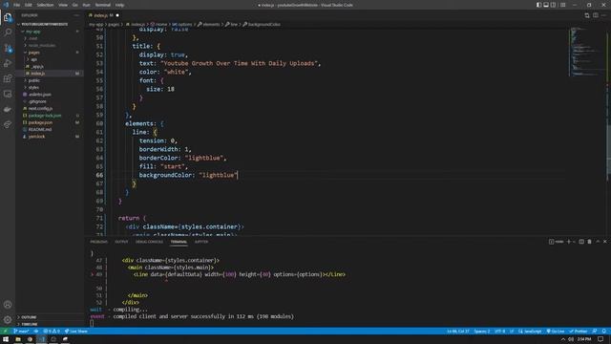This screenshot has width=611, height=344.
Task: Kill the terminal with trash icon
Action: click(x=590, y=242)
